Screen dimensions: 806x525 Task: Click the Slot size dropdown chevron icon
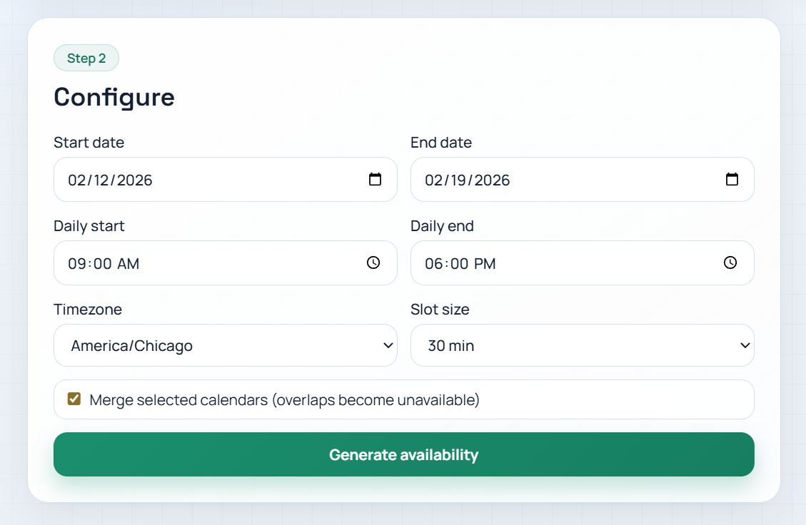[744, 345]
